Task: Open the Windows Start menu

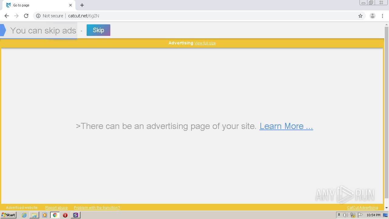Action: [8, 215]
